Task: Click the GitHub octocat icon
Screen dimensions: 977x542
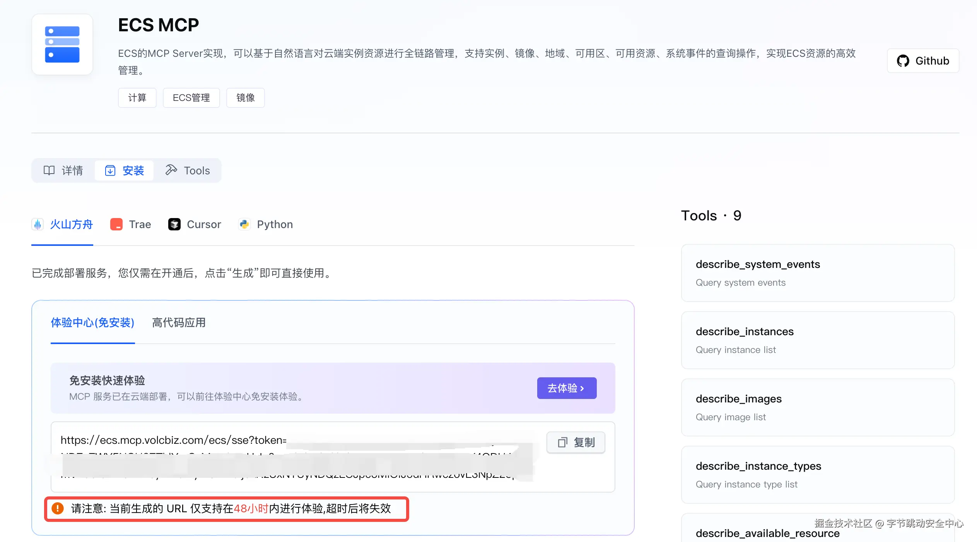Action: (x=903, y=61)
